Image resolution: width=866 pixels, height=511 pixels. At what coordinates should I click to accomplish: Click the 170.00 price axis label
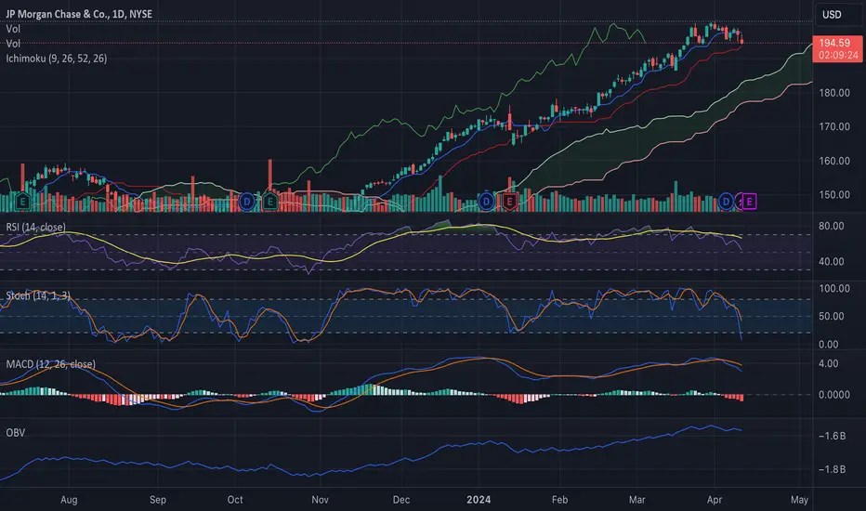click(x=834, y=126)
